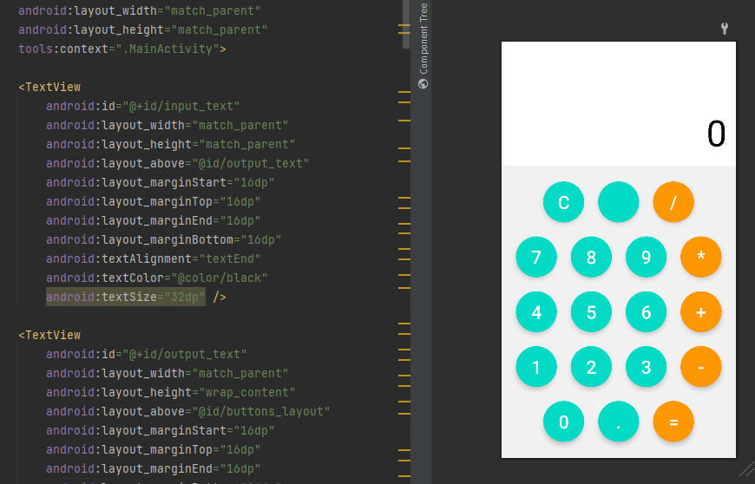Select the 4 button in preview
The width and height of the screenshot is (755, 484).
click(536, 311)
